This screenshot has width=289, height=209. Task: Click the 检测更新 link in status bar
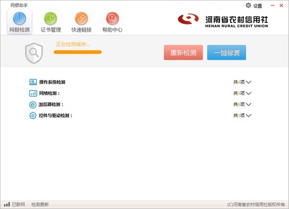[x=40, y=204]
